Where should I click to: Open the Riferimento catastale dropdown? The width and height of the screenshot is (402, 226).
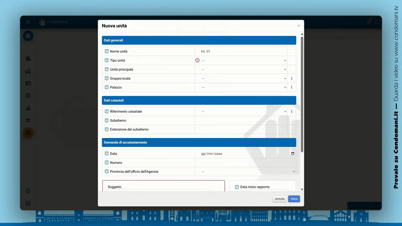point(243,111)
